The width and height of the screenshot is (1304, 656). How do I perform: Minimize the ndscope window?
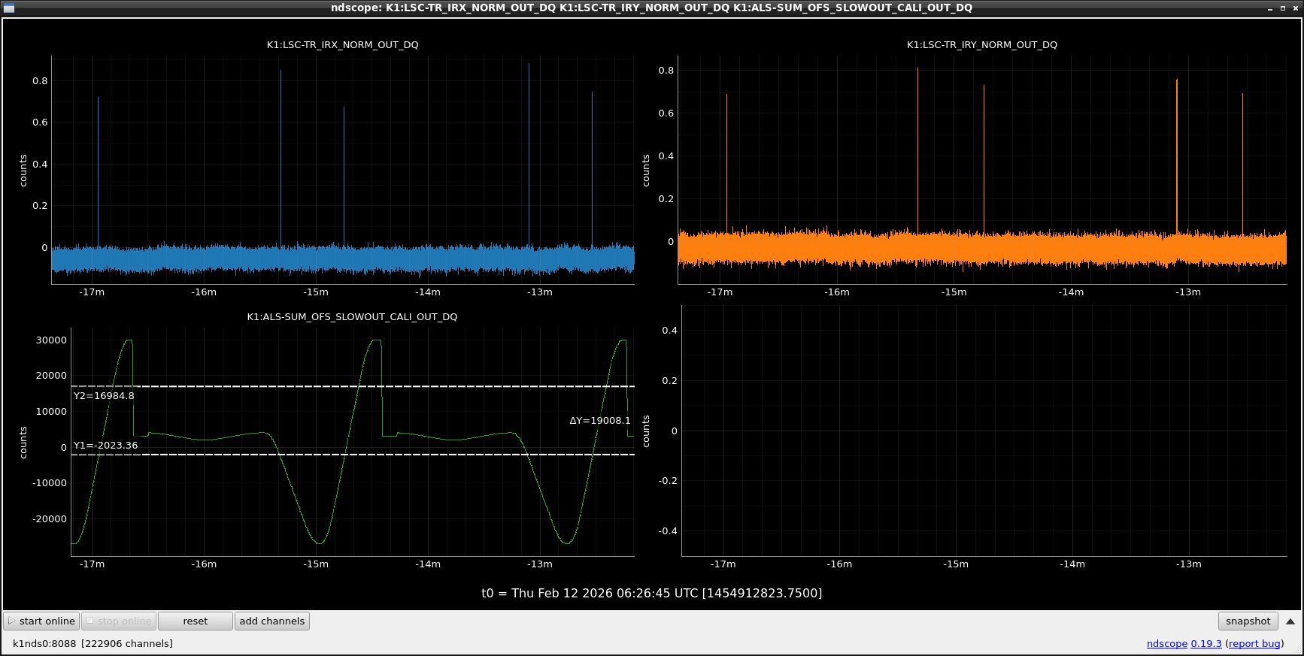1270,8
